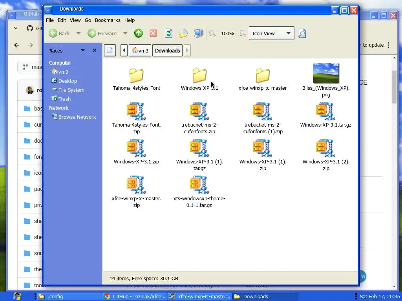The height and width of the screenshot is (301, 402).
Task: Select Windows-XP-3.1 (2).zip archive
Action: tap(326, 155)
